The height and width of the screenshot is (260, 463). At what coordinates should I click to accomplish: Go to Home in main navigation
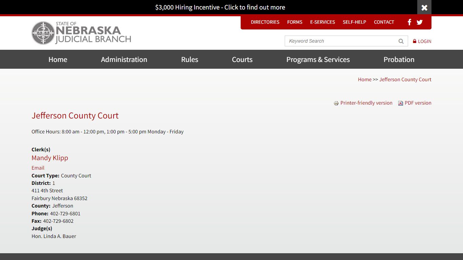coord(58,59)
